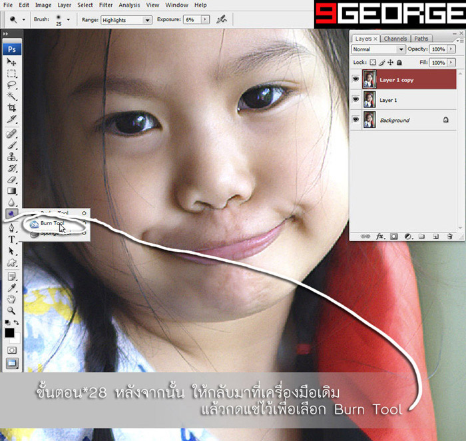Open the Layers panel options menu
Screen dimensions: 466x441
click(459, 40)
